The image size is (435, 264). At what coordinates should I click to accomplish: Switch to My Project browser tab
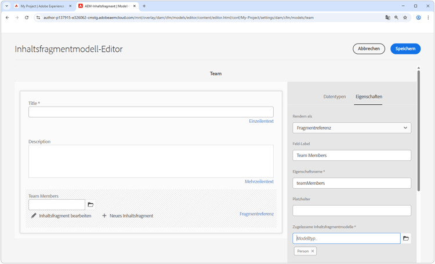(42, 6)
